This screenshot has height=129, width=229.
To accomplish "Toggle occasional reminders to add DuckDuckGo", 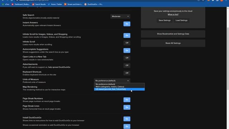I will tap(127, 126).
